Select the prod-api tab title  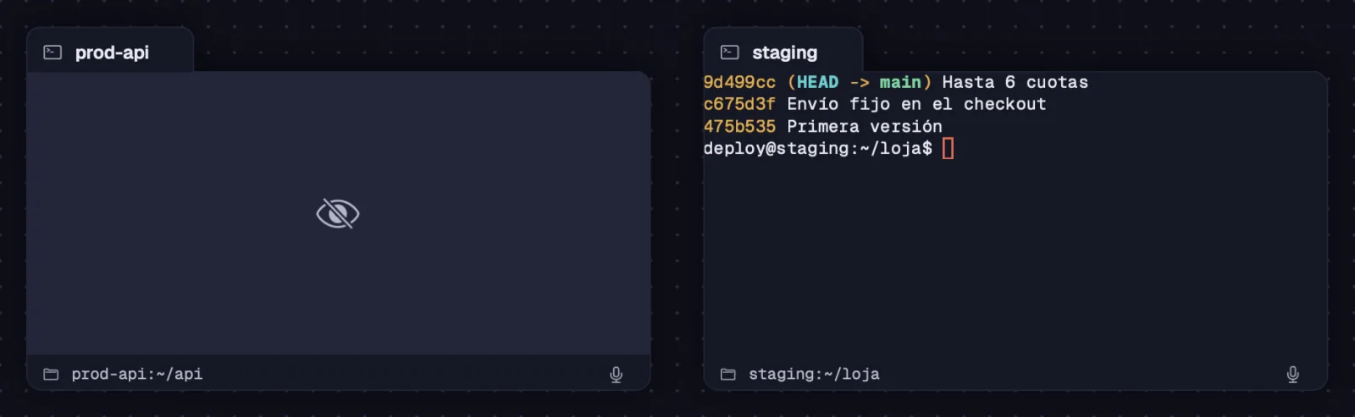pos(112,52)
